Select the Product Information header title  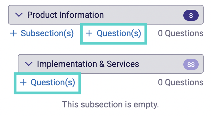pyautogui.click(x=66, y=15)
